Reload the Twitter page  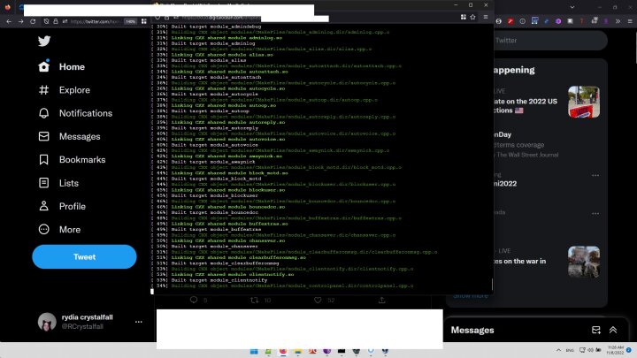[33, 21]
